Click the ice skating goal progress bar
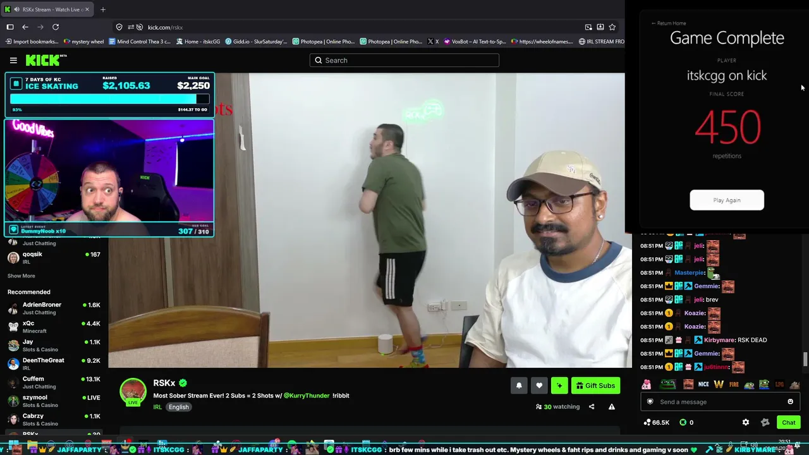This screenshot has height=455, width=809. click(x=109, y=99)
